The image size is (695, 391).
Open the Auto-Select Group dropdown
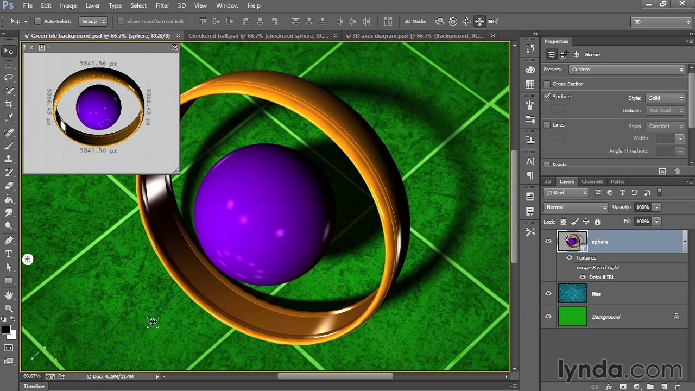pos(93,22)
